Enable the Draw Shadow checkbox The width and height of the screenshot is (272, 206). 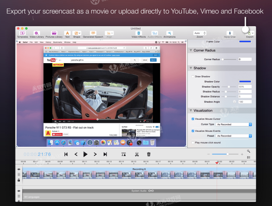pos(193,76)
